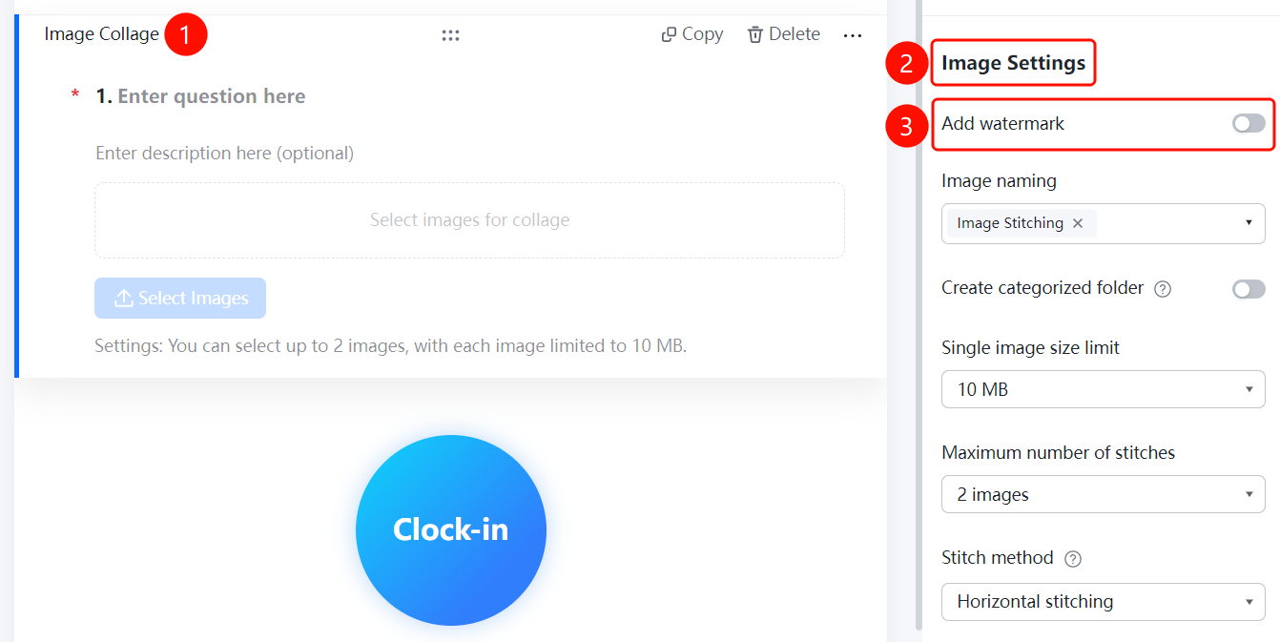Toggle the Add watermark switch
Screen dimensions: 1280x642
1249,123
